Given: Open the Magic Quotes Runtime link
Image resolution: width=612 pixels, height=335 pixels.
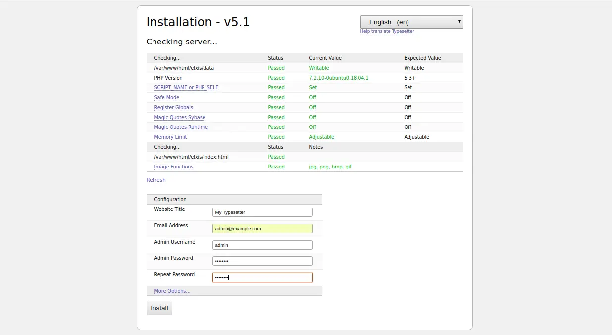Looking at the screenshot, I should [181, 127].
